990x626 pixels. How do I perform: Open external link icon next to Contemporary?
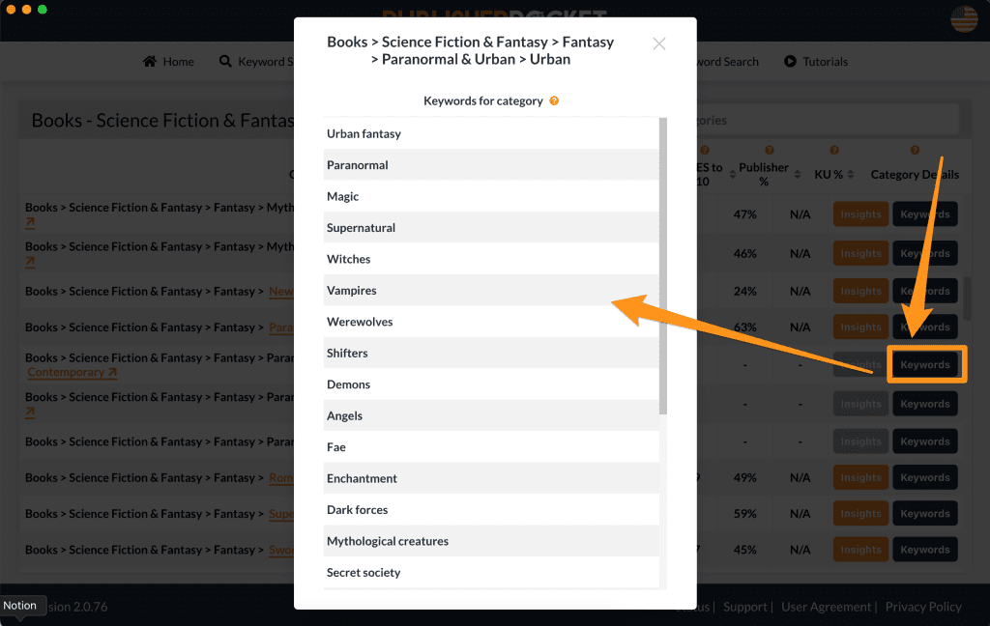pyautogui.click(x=113, y=373)
